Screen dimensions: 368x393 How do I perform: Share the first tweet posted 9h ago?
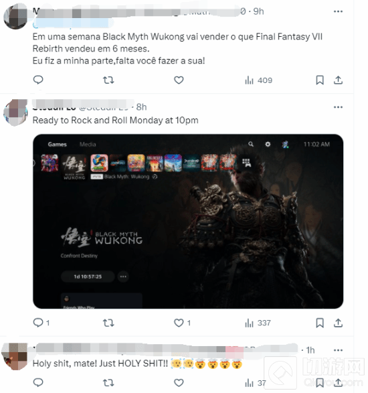pyautogui.click(x=338, y=80)
